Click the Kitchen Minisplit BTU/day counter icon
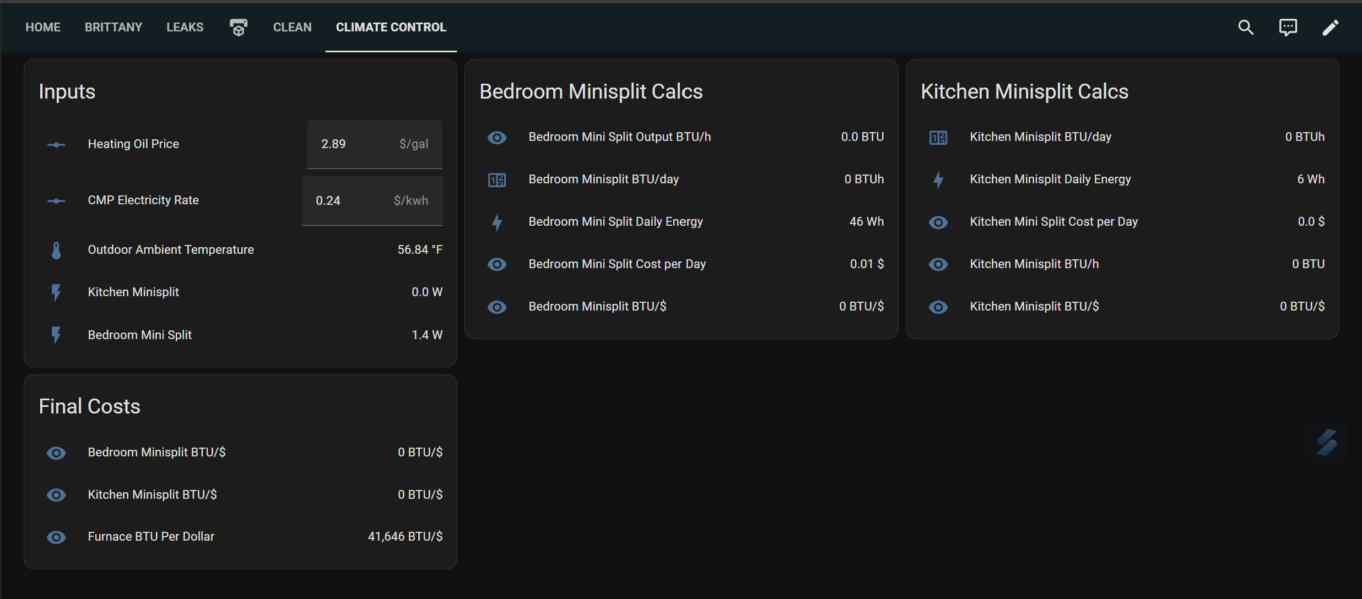The image size is (1362, 599). 938,137
